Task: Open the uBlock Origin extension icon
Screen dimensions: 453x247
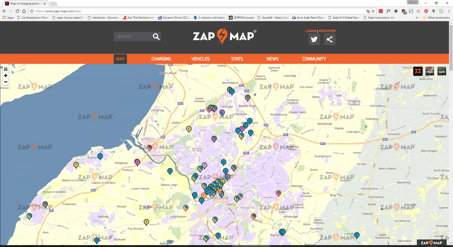Action: coord(404,11)
